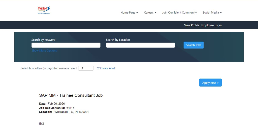258x125 pixels.
Task: Open the Employee Login link
Action: 211,25
